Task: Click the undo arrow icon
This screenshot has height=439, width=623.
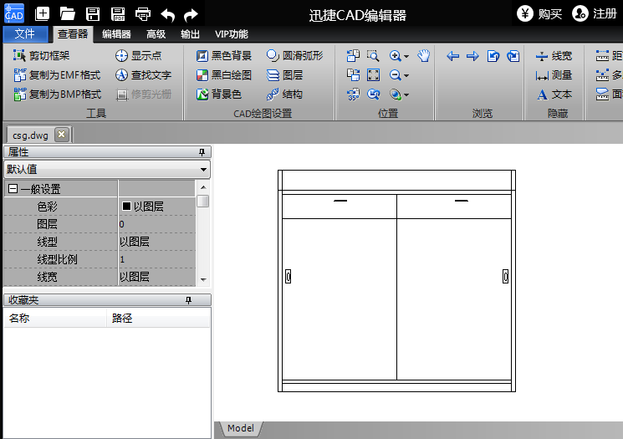Action: point(167,13)
